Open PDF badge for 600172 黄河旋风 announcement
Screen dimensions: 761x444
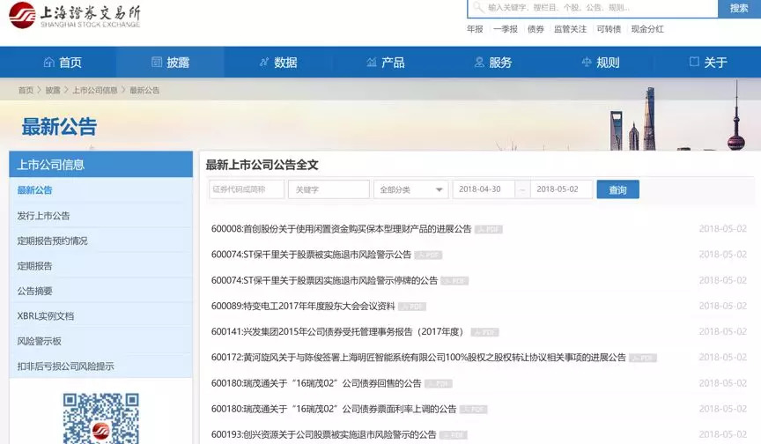pyautogui.click(x=643, y=359)
